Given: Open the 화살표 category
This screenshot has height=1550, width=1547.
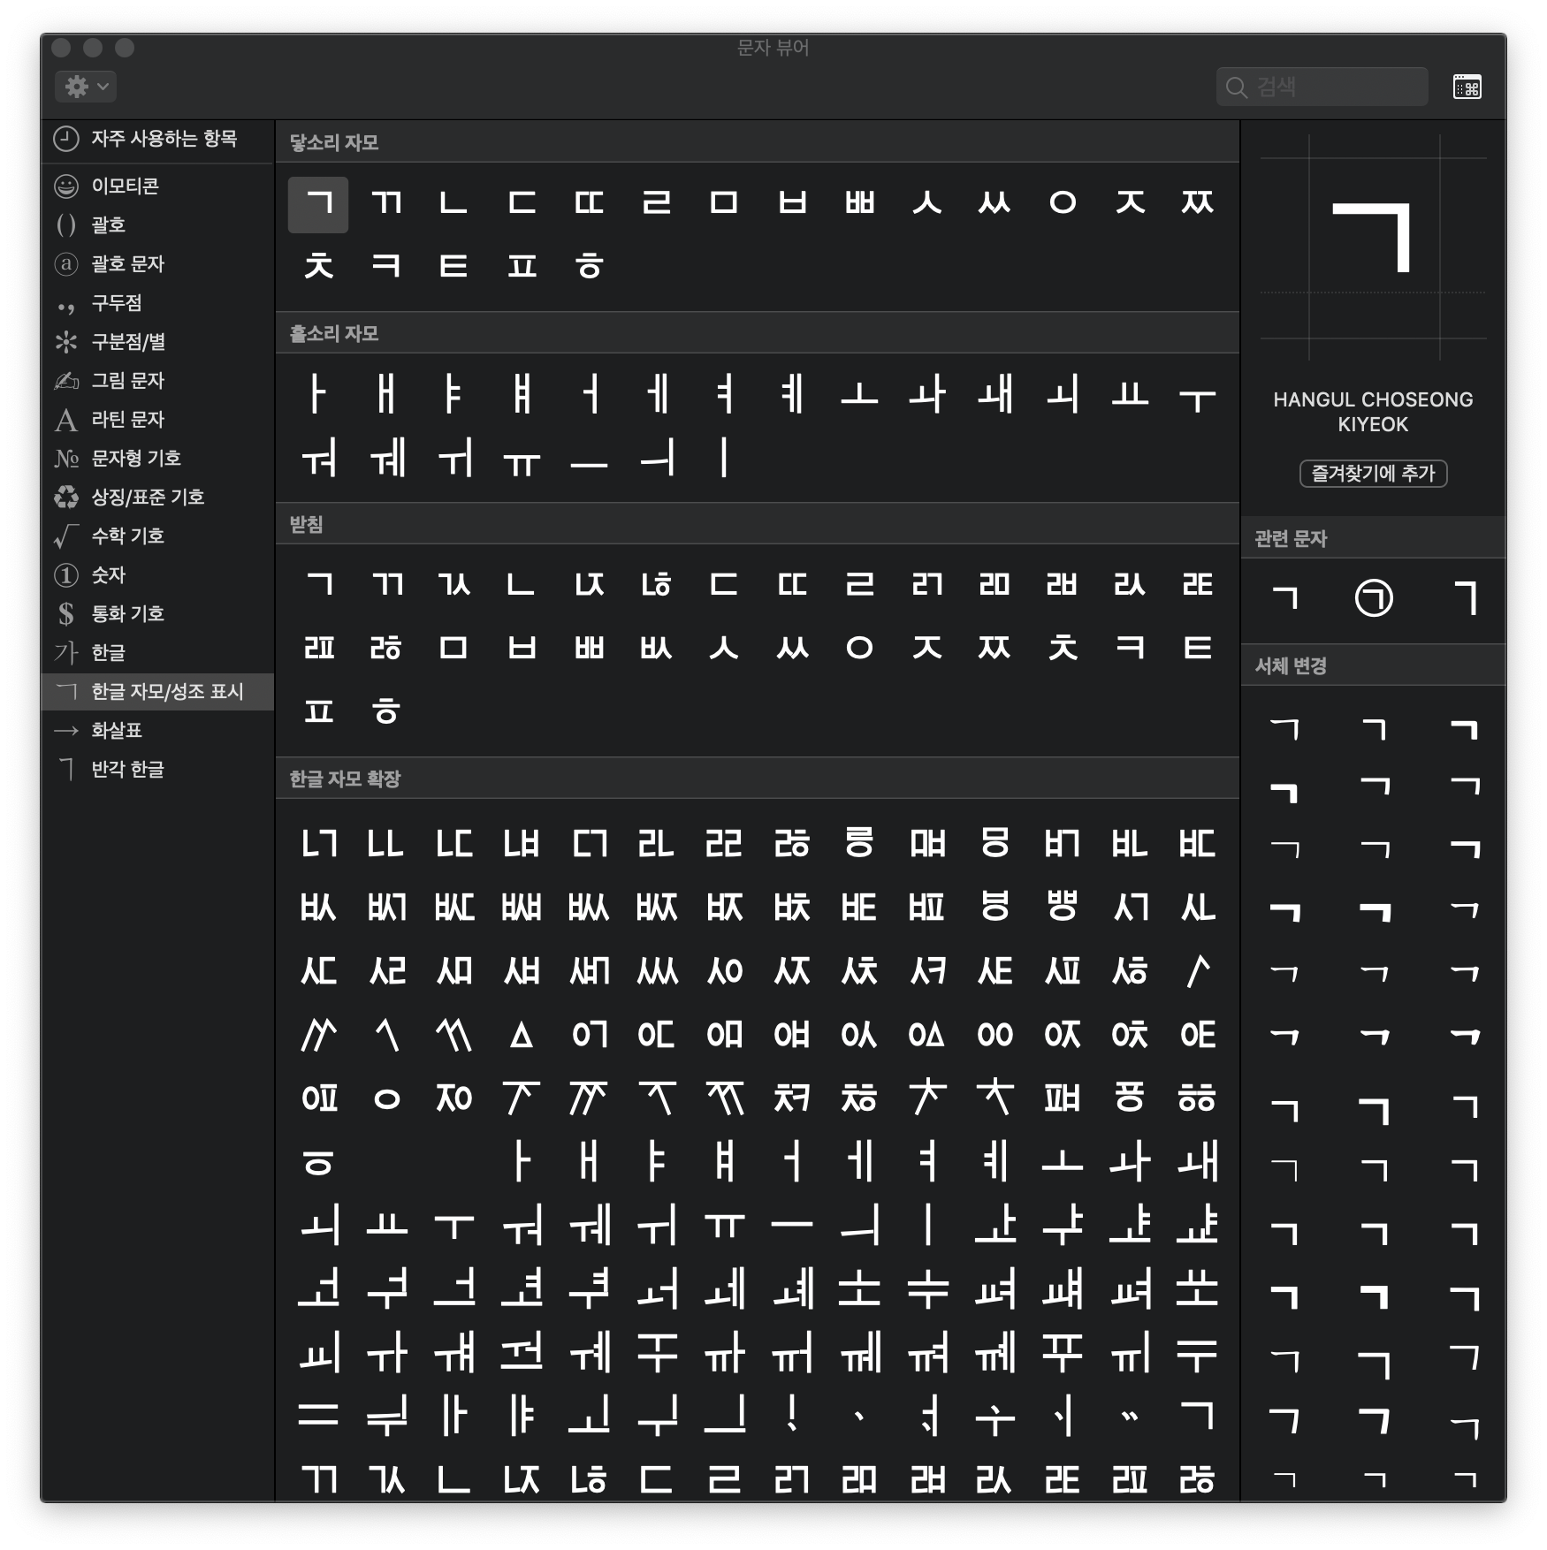Looking at the screenshot, I should tap(157, 730).
